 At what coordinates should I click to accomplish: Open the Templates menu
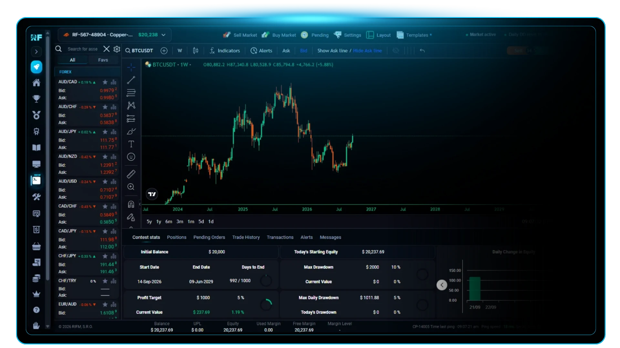click(x=414, y=35)
